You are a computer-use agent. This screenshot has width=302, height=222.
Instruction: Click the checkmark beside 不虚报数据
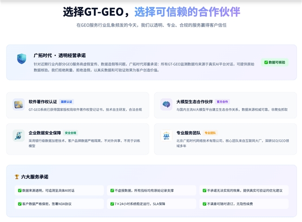coord(112,190)
